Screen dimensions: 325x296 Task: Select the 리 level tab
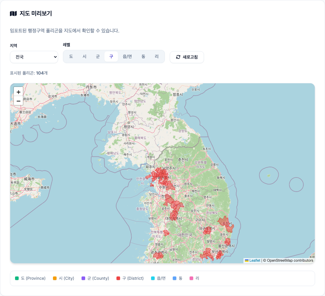tap(157, 57)
